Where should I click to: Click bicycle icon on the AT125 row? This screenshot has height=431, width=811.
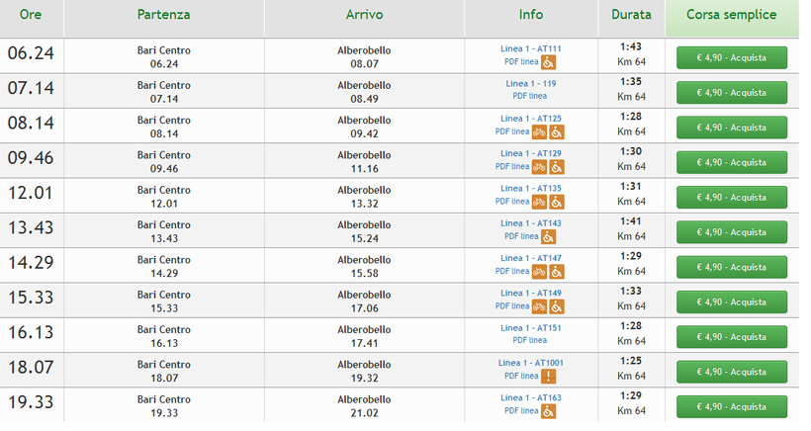tap(540, 131)
